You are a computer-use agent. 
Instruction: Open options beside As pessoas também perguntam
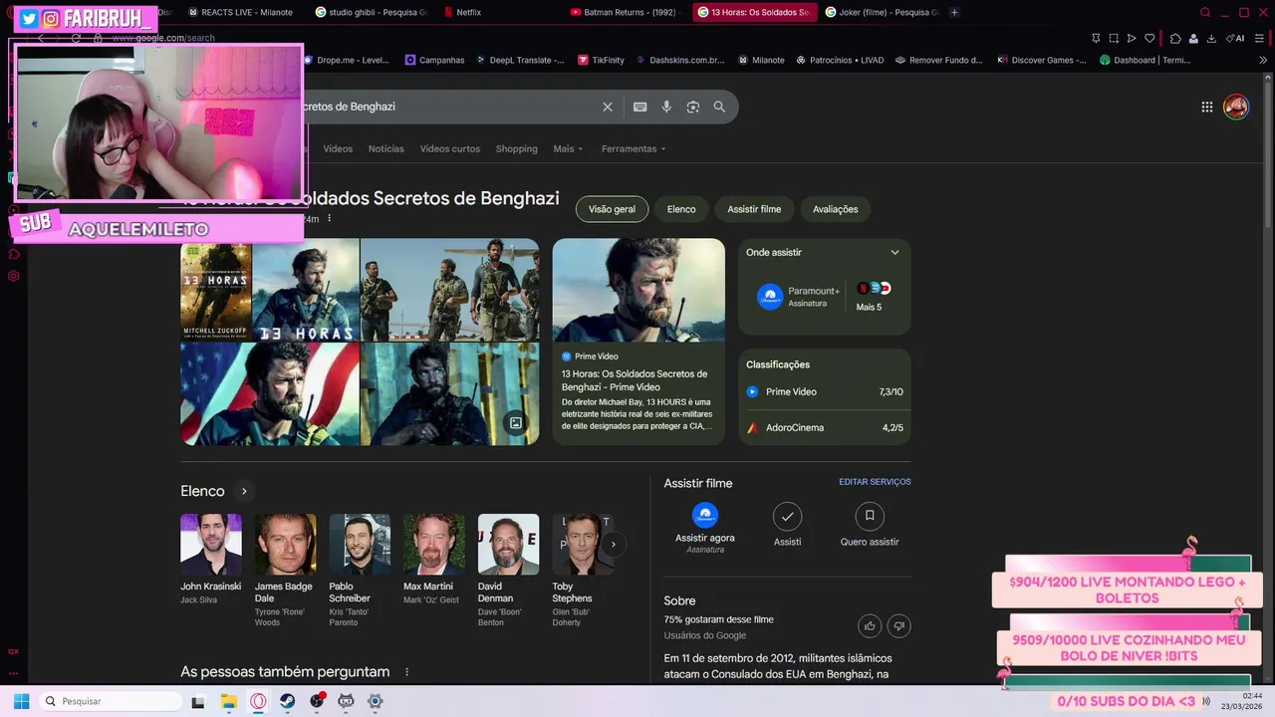point(406,672)
